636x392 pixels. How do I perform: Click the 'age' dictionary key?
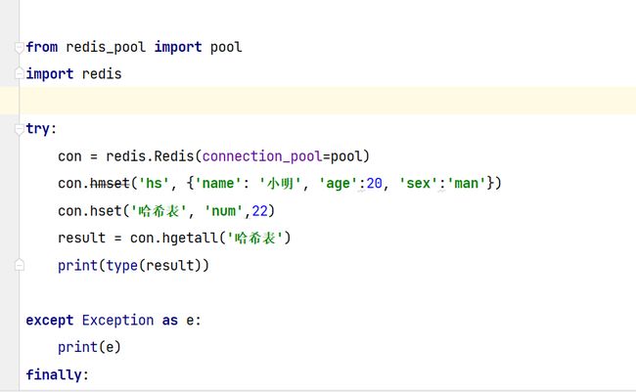[340, 183]
